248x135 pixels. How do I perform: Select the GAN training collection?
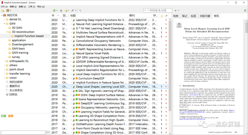point(20,53)
